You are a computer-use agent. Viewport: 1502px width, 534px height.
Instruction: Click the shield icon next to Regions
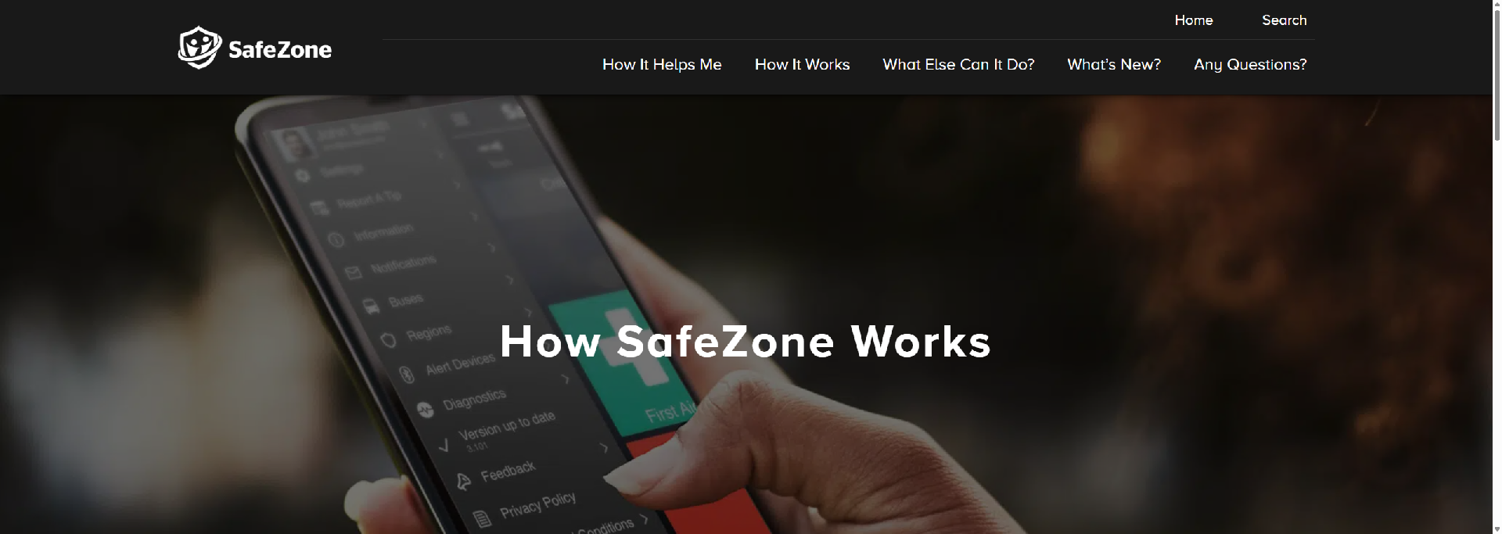388,341
